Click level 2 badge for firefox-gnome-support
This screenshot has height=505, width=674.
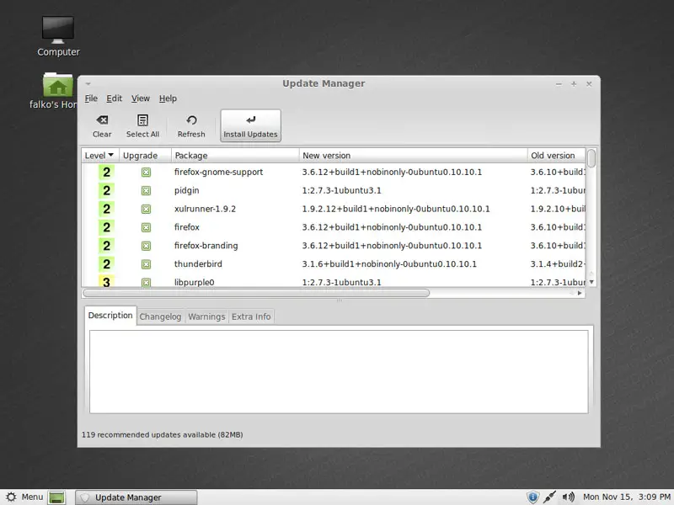click(x=106, y=173)
